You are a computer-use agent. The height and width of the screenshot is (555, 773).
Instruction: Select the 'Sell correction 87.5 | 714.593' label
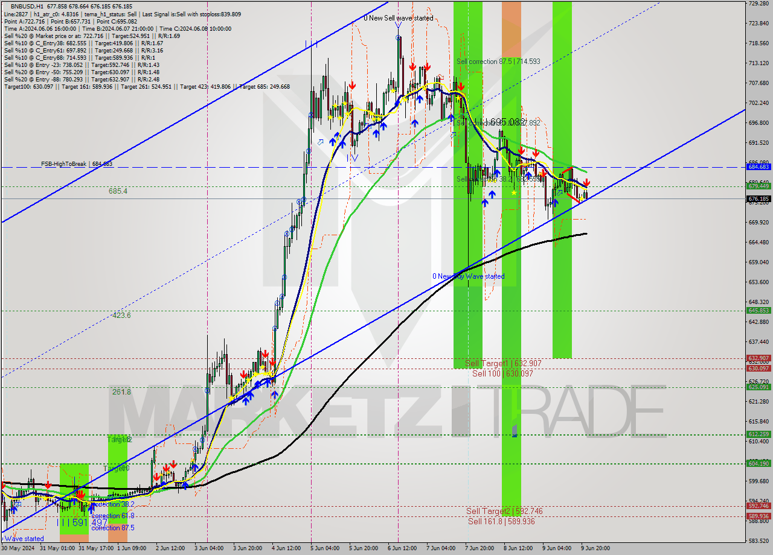coord(498,62)
